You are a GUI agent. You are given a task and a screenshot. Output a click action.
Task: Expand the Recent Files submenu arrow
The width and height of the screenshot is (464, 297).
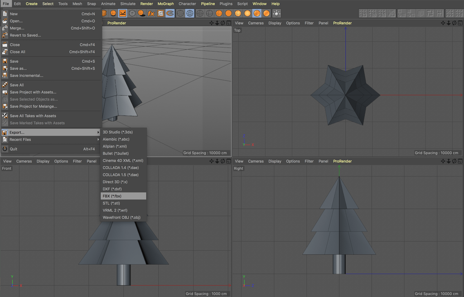point(98,139)
